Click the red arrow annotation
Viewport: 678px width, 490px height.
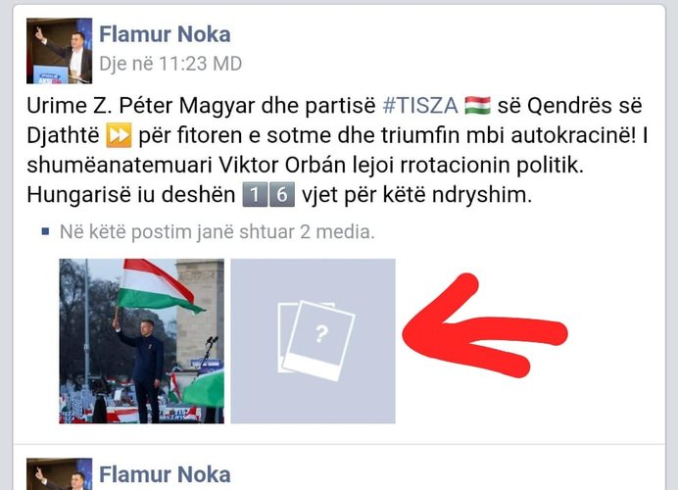point(484,325)
